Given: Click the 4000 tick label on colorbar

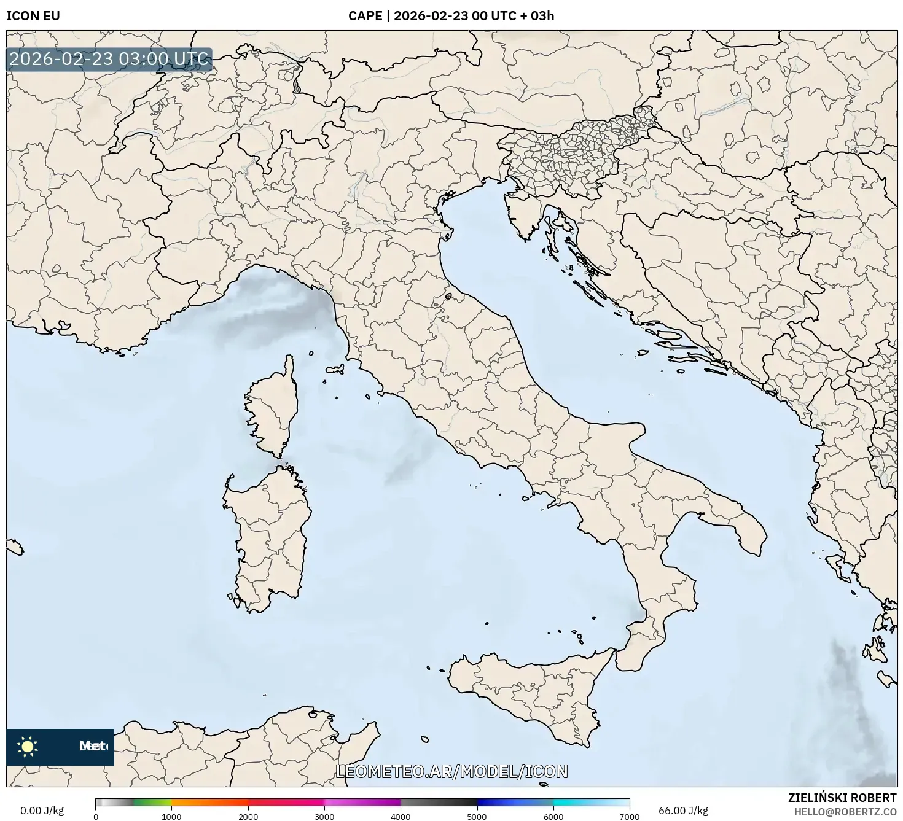Looking at the screenshot, I should [401, 817].
